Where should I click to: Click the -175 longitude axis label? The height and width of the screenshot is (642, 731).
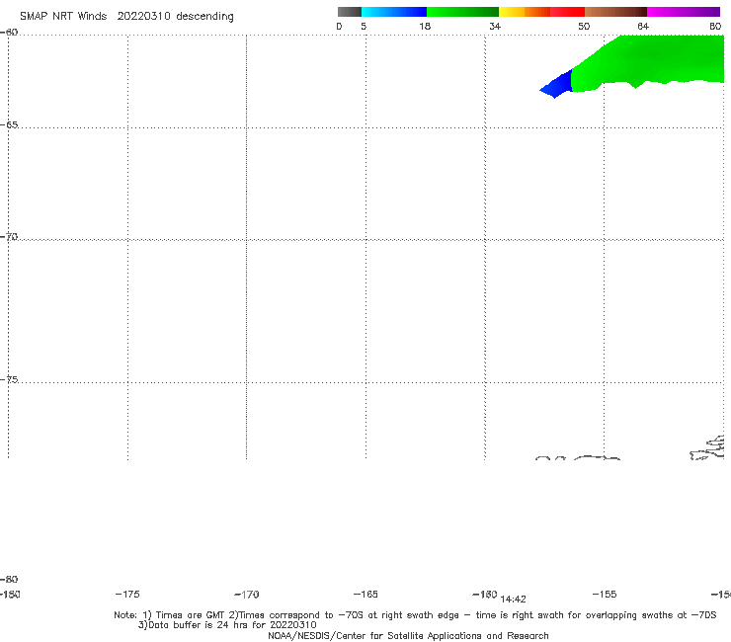point(127,594)
